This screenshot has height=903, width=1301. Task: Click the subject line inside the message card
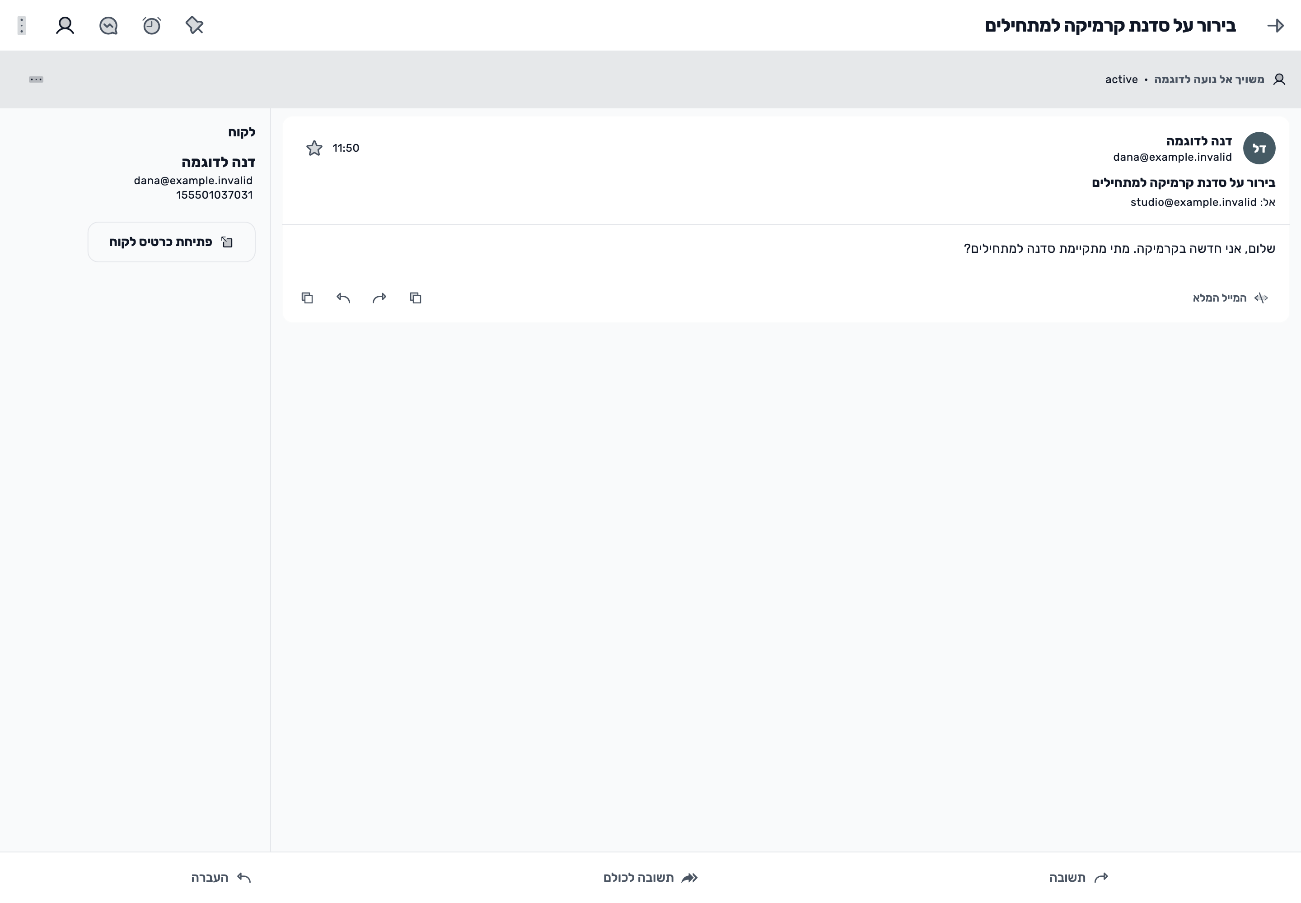tap(1183, 183)
